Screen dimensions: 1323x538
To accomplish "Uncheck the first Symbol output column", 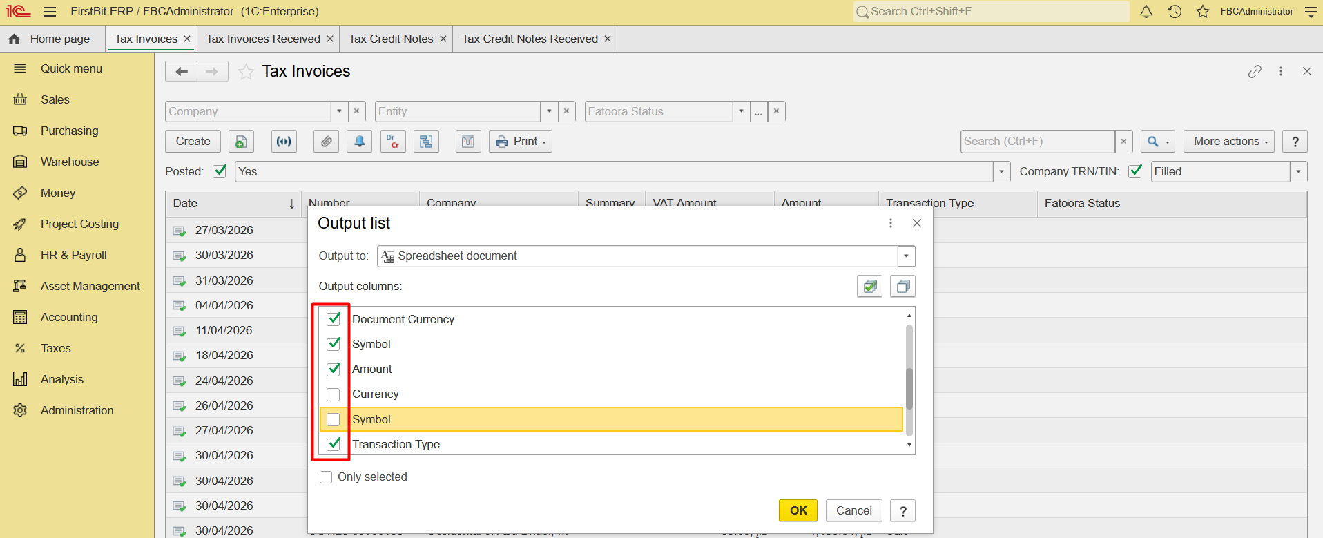I will pyautogui.click(x=334, y=344).
